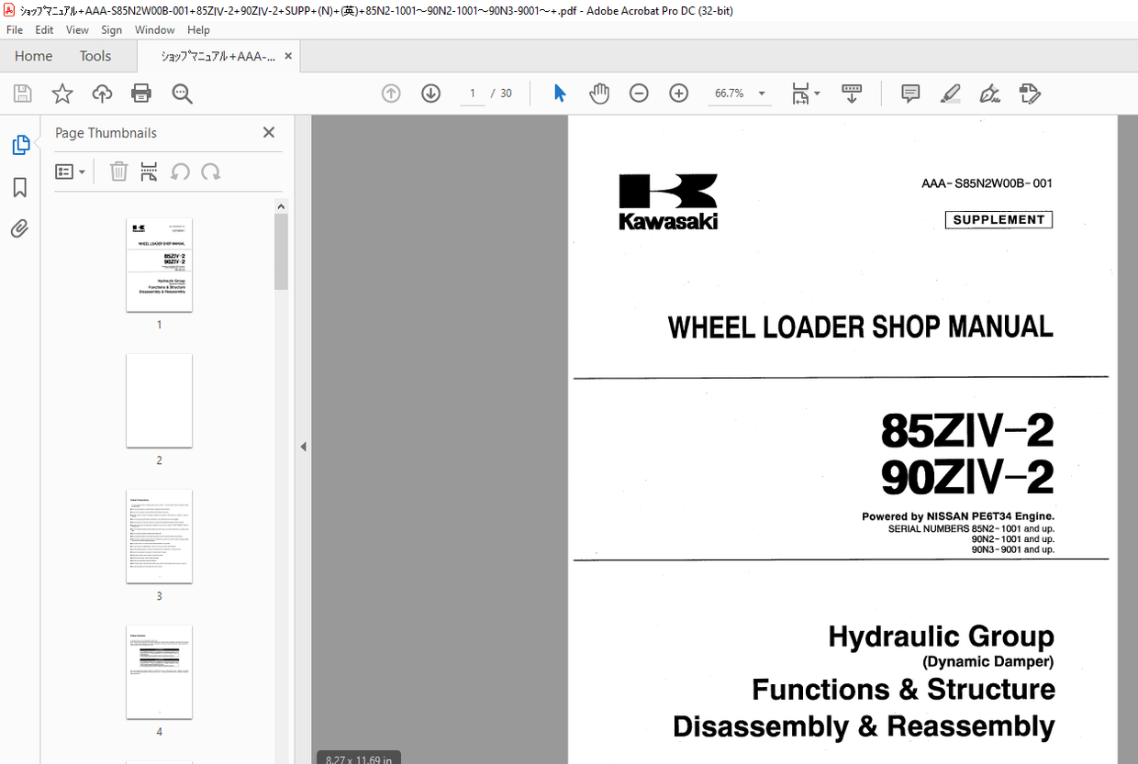
Task: Switch to the Home tab
Action: tap(33, 56)
